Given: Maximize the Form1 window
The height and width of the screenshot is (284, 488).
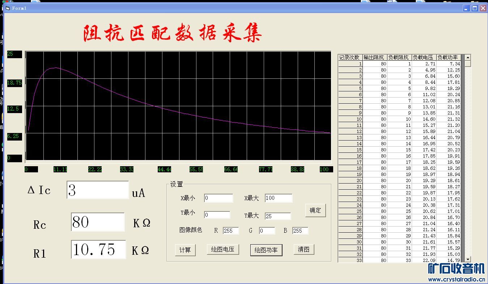Looking at the screenshot, I should 475,8.
